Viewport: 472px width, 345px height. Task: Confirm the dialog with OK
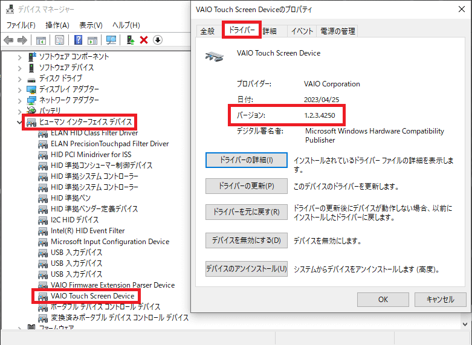pos(383,300)
